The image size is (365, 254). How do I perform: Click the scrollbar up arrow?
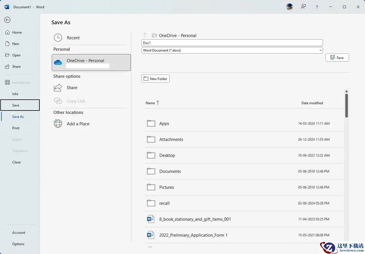346,91
